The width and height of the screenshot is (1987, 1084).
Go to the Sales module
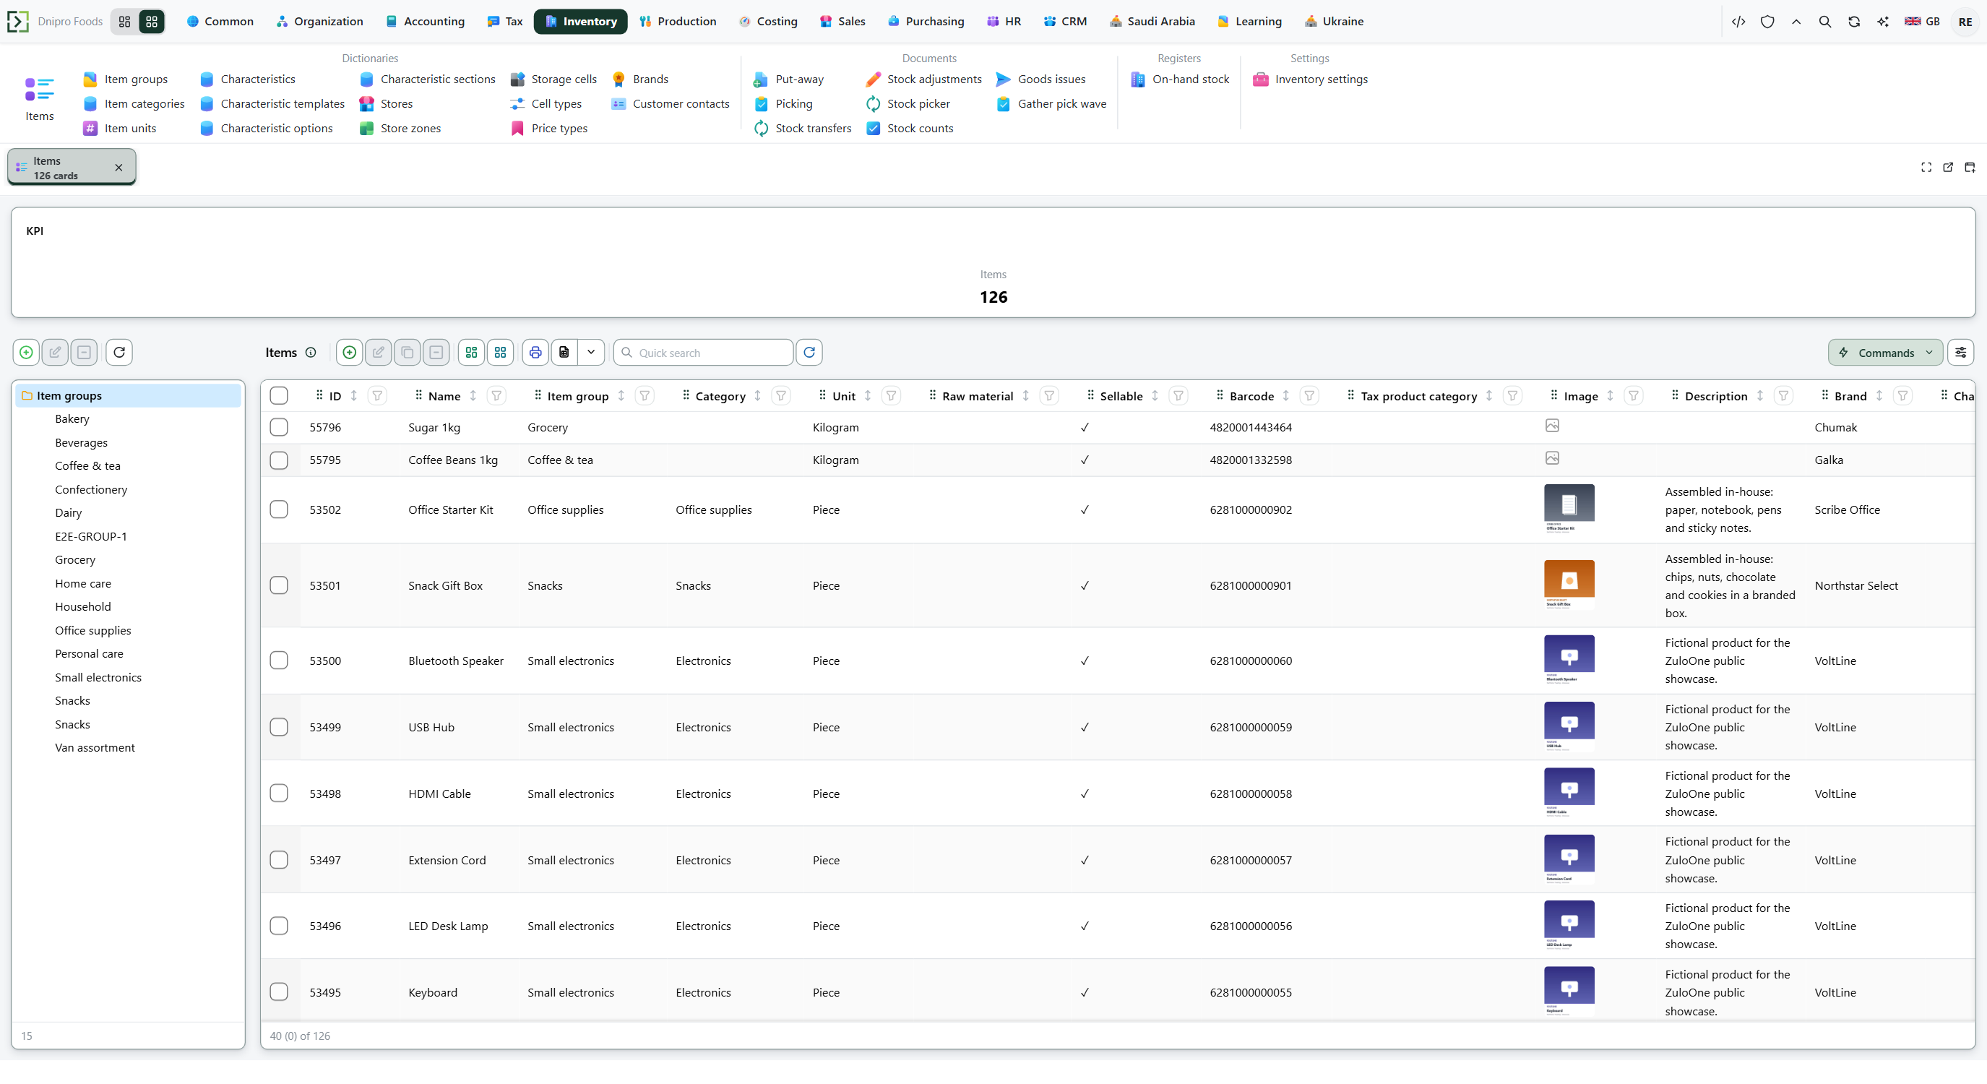click(x=842, y=22)
